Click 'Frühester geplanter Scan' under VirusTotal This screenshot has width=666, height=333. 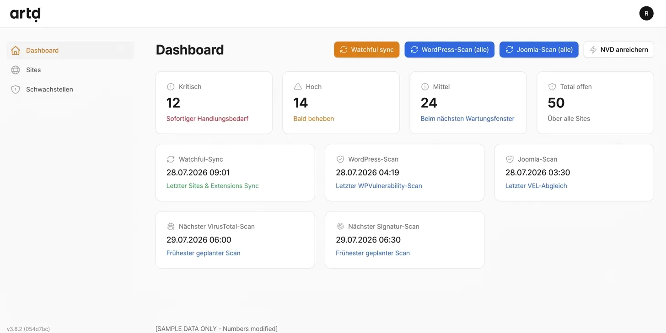(204, 253)
